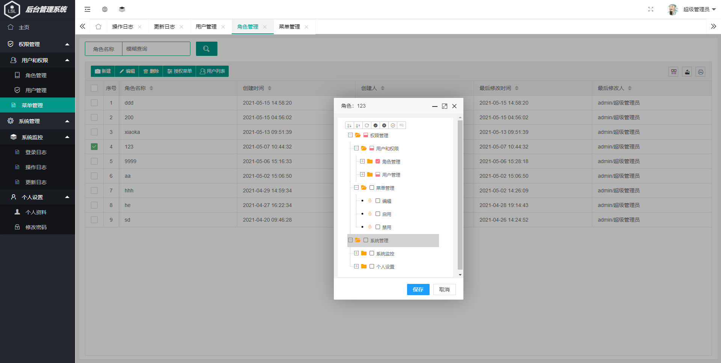The height and width of the screenshot is (363, 721).
Task: Click the column settings icon above the table
Action: [673, 72]
